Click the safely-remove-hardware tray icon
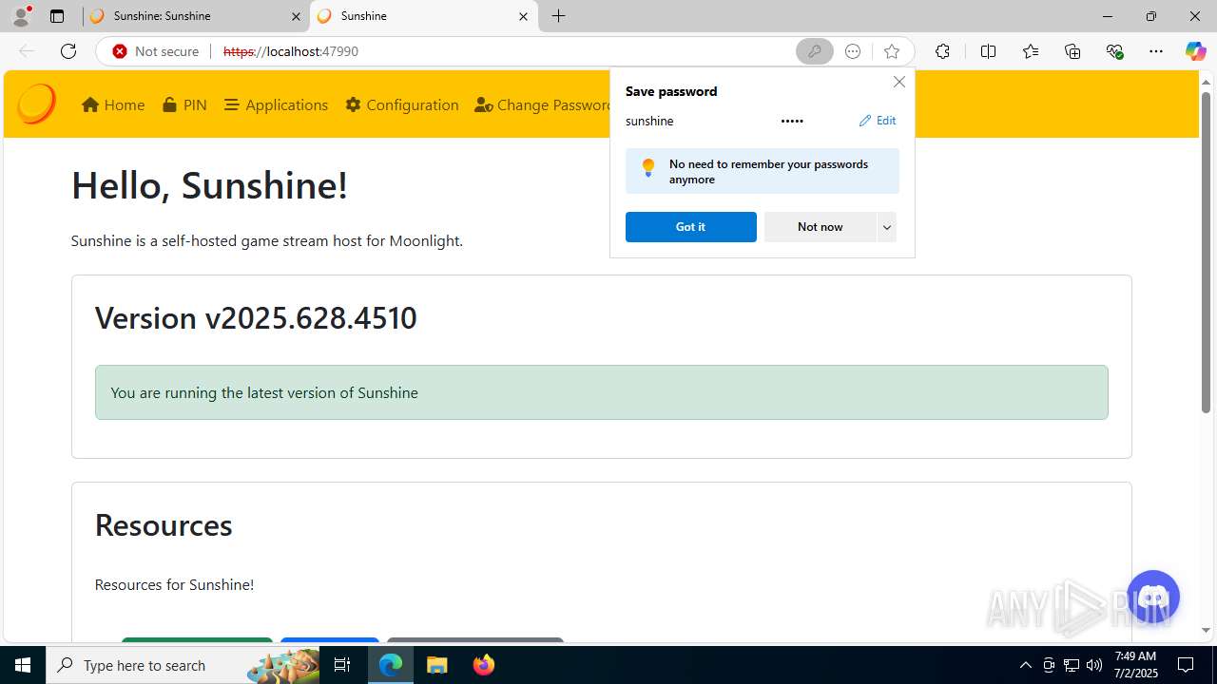The image size is (1217, 684). click(x=1049, y=665)
